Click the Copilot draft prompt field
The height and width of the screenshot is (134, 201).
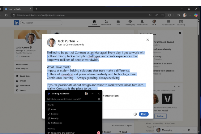pyautogui.click(x=71, y=99)
